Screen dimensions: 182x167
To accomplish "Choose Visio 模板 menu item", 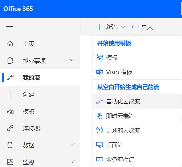I will tap(137, 72).
